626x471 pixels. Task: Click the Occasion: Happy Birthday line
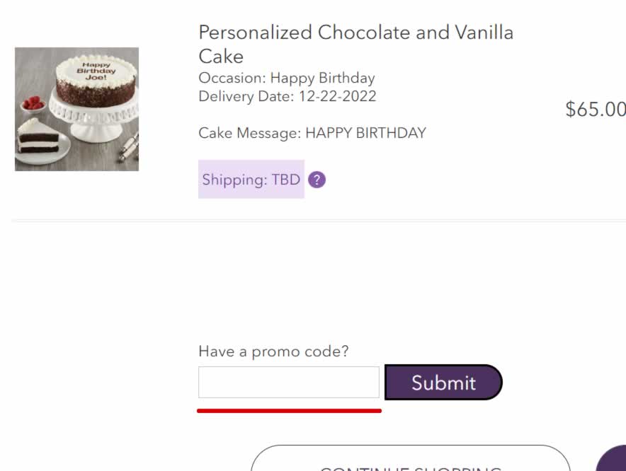pyautogui.click(x=287, y=78)
